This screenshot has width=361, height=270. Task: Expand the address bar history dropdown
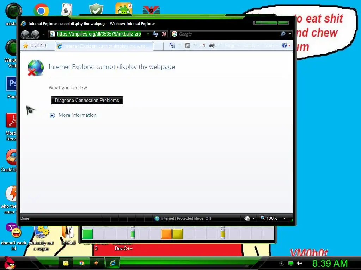click(x=148, y=34)
